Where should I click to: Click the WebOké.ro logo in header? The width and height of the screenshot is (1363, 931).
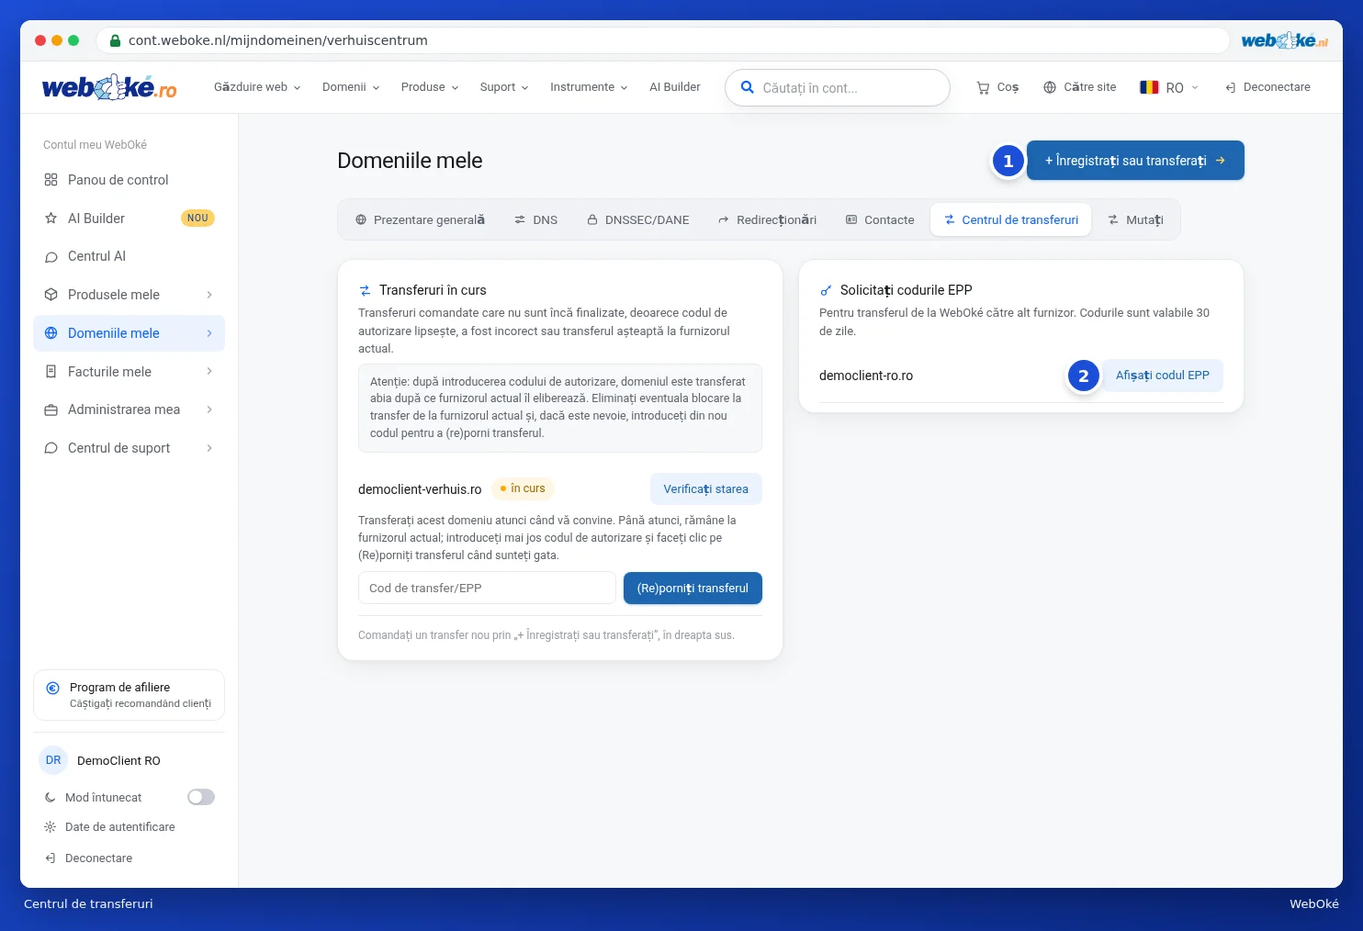click(x=109, y=87)
